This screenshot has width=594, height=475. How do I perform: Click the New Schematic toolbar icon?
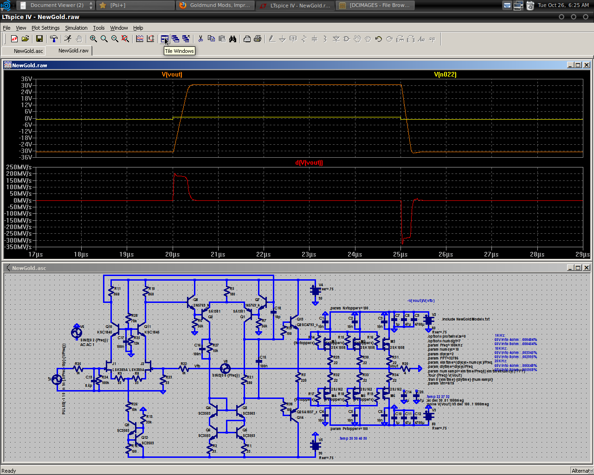[x=14, y=39]
